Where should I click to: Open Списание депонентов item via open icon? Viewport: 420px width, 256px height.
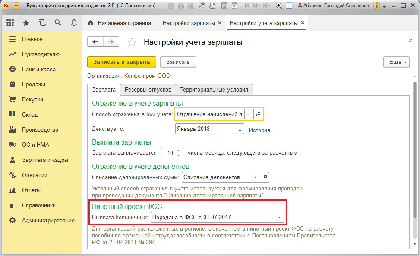click(265, 177)
